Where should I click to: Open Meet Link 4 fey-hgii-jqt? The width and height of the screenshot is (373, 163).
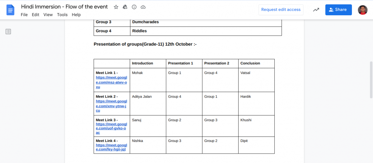pyautogui.click(x=111, y=147)
